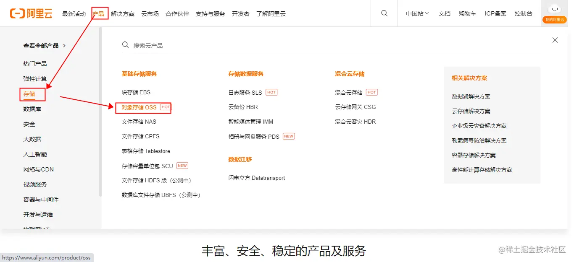This screenshot has height=262, width=574.
Task: Open 数据湖解决方案 link
Action: pyautogui.click(x=471, y=96)
